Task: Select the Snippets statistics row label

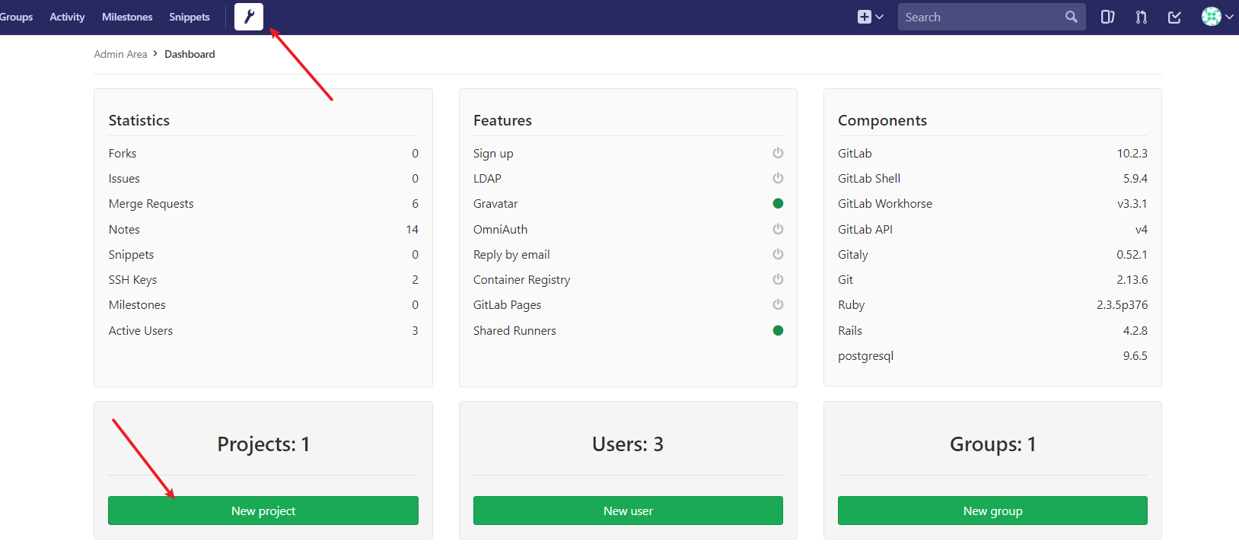Action: coord(131,254)
